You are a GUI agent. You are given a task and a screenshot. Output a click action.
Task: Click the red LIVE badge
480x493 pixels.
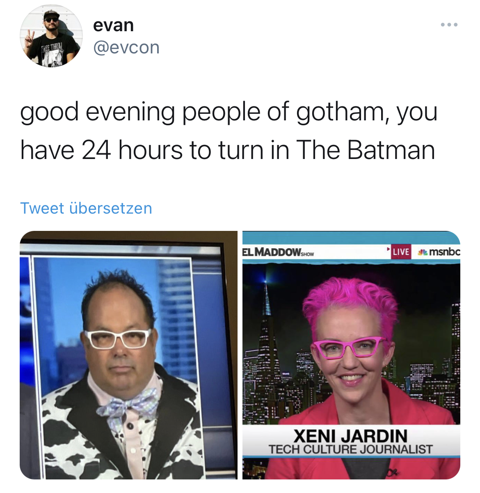[x=400, y=251]
